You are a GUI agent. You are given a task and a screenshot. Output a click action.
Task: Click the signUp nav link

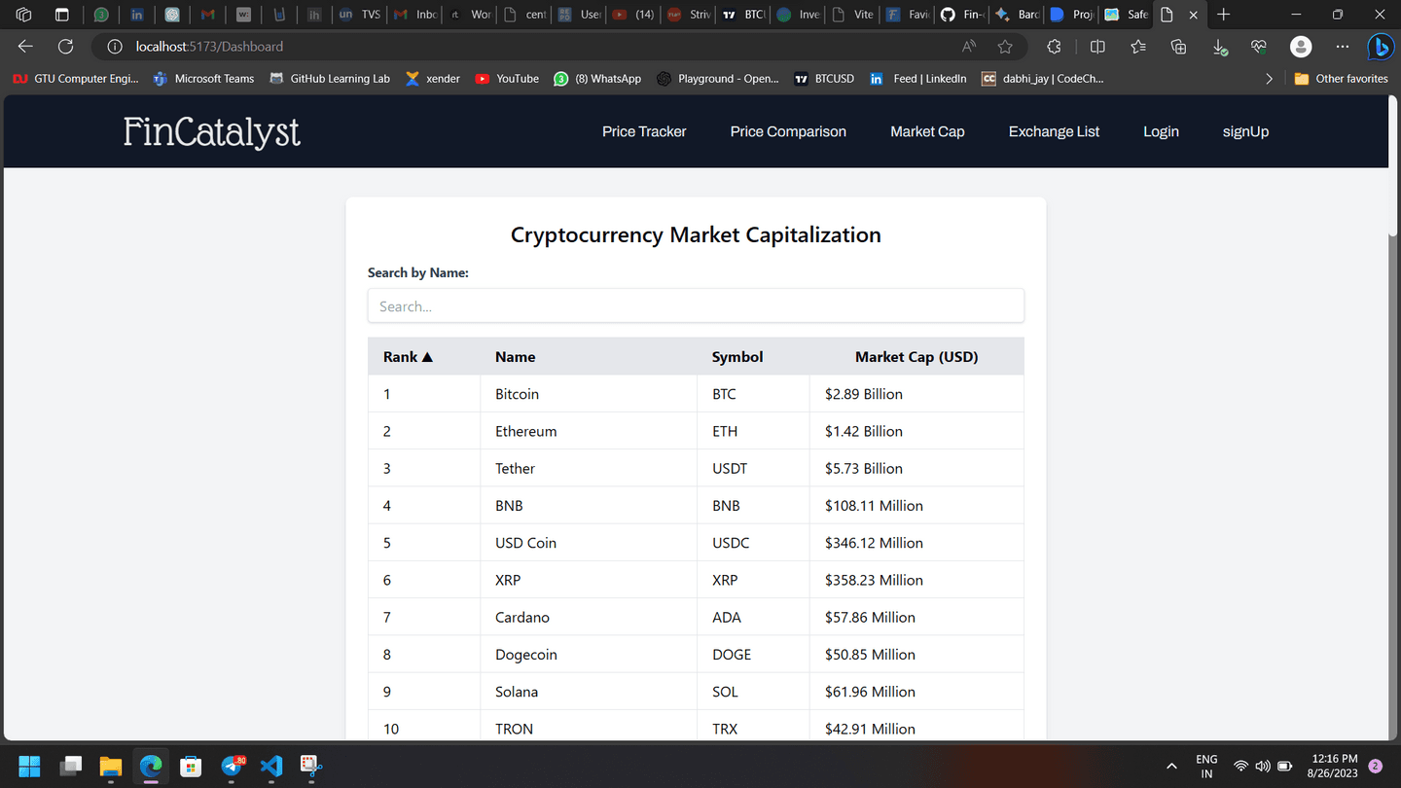point(1245,131)
